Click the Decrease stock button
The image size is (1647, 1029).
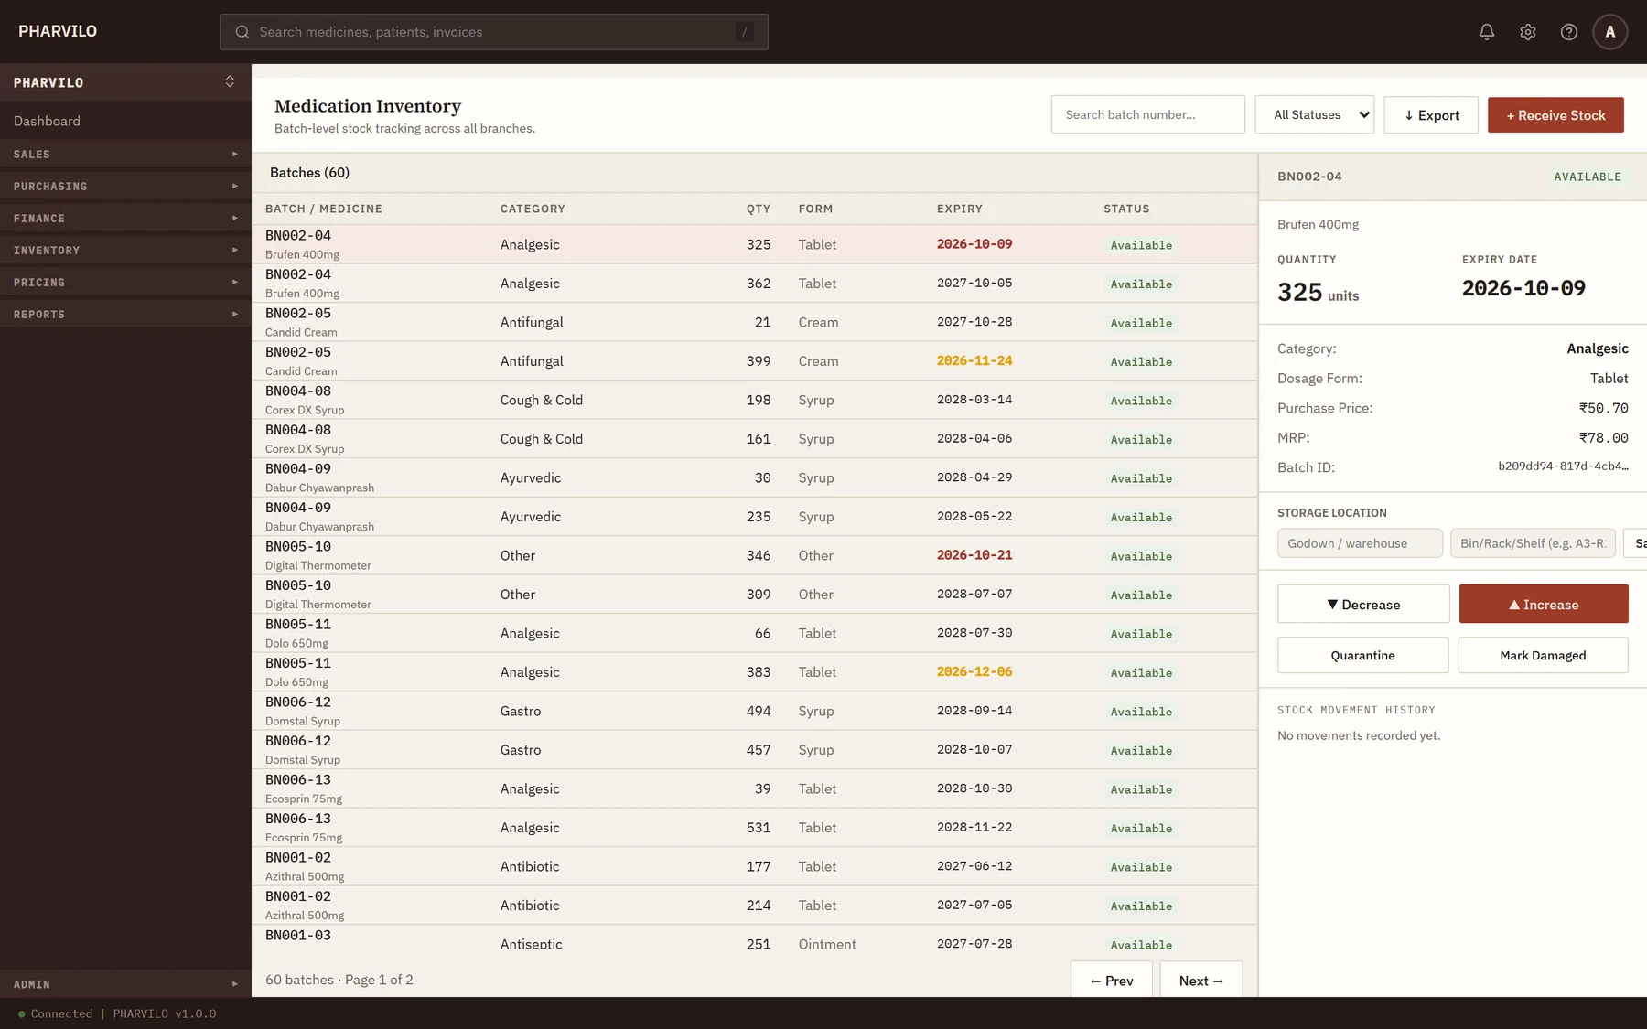click(x=1363, y=604)
